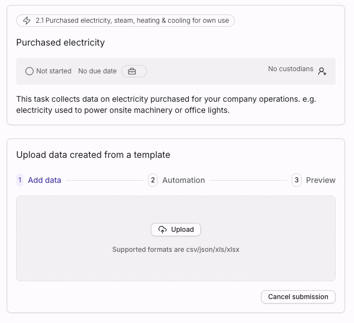Open the No custodians assignment
354x323 pixels.
point(290,69)
